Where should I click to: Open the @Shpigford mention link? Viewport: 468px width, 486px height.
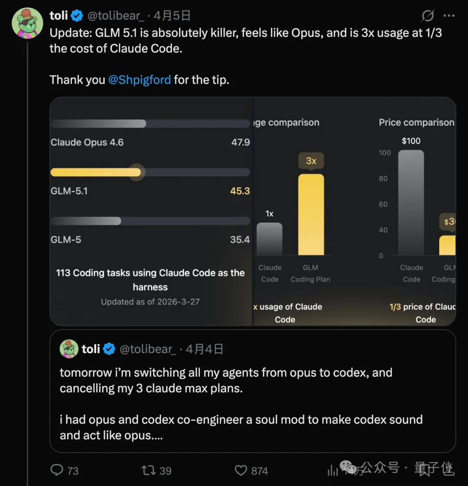click(139, 80)
